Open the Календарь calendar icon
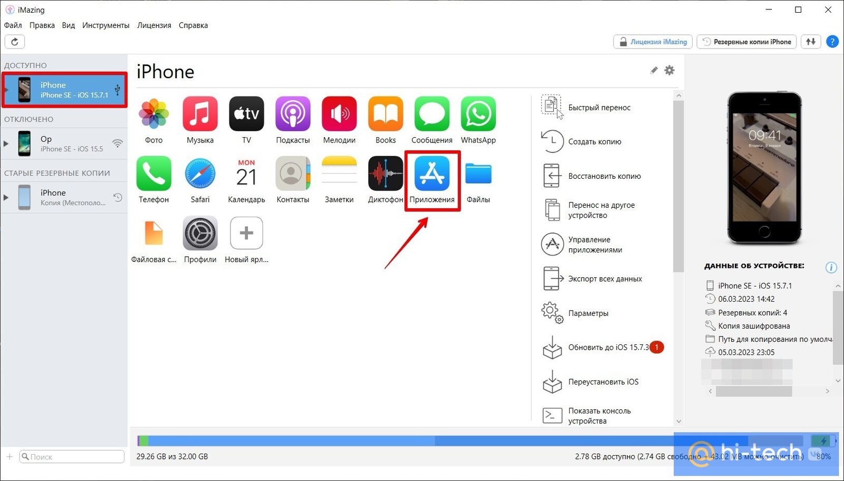This screenshot has width=844, height=481. click(246, 173)
